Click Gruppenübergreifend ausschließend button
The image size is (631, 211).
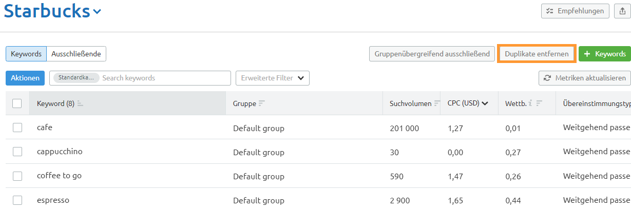coord(432,54)
